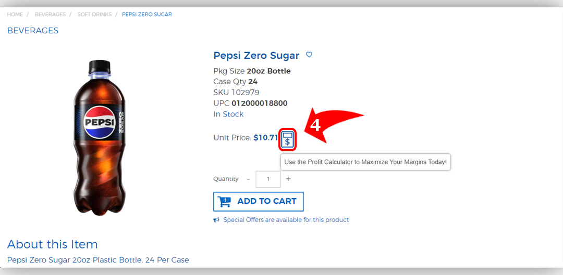The image size is (563, 275).
Task: Open the Profit Calculator icon
Action: tap(287, 139)
